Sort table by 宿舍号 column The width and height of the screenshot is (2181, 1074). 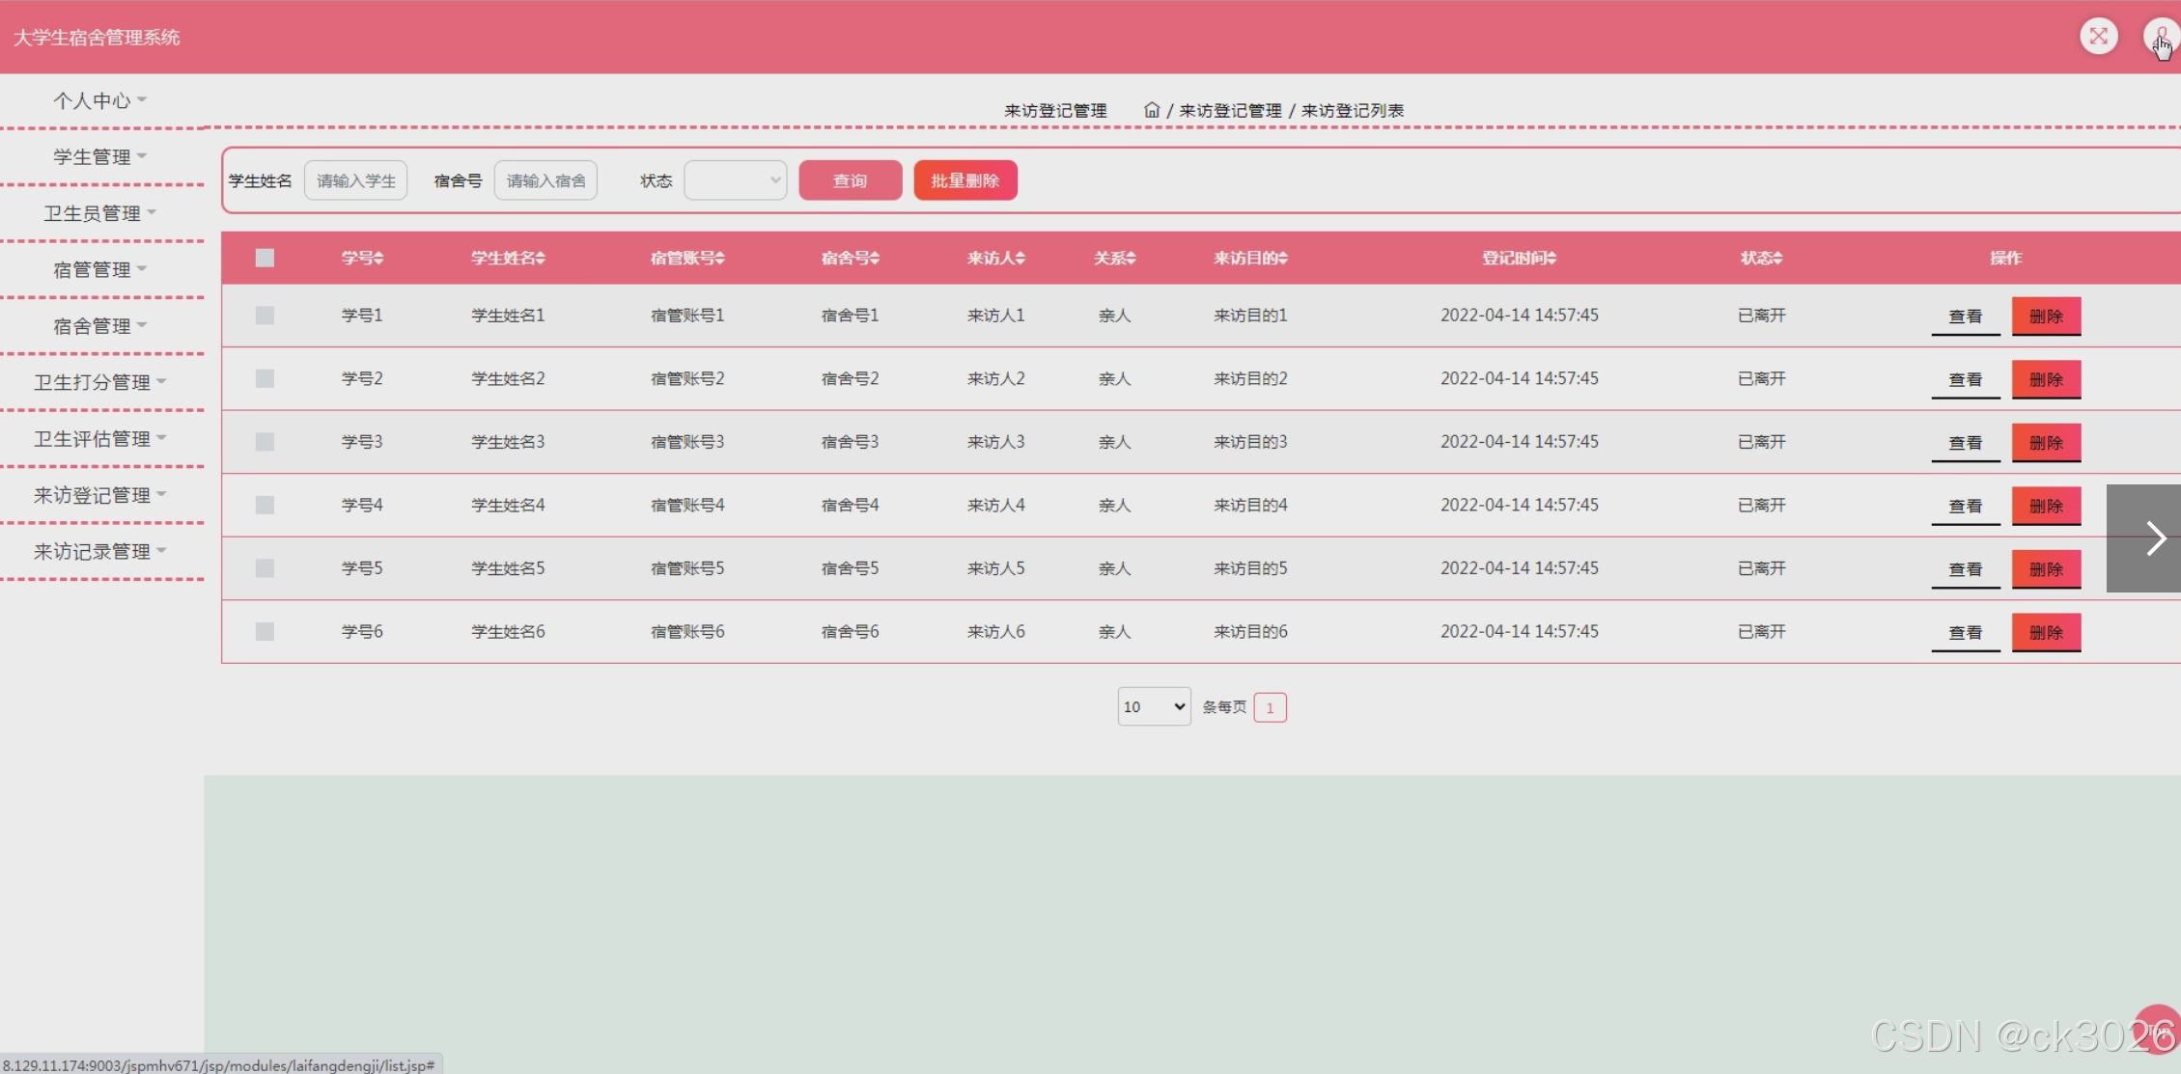(x=850, y=258)
